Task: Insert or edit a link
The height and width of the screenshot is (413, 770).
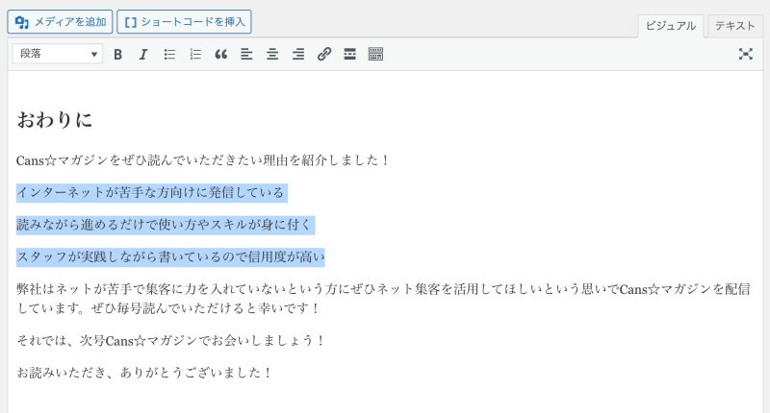Action: click(x=324, y=55)
